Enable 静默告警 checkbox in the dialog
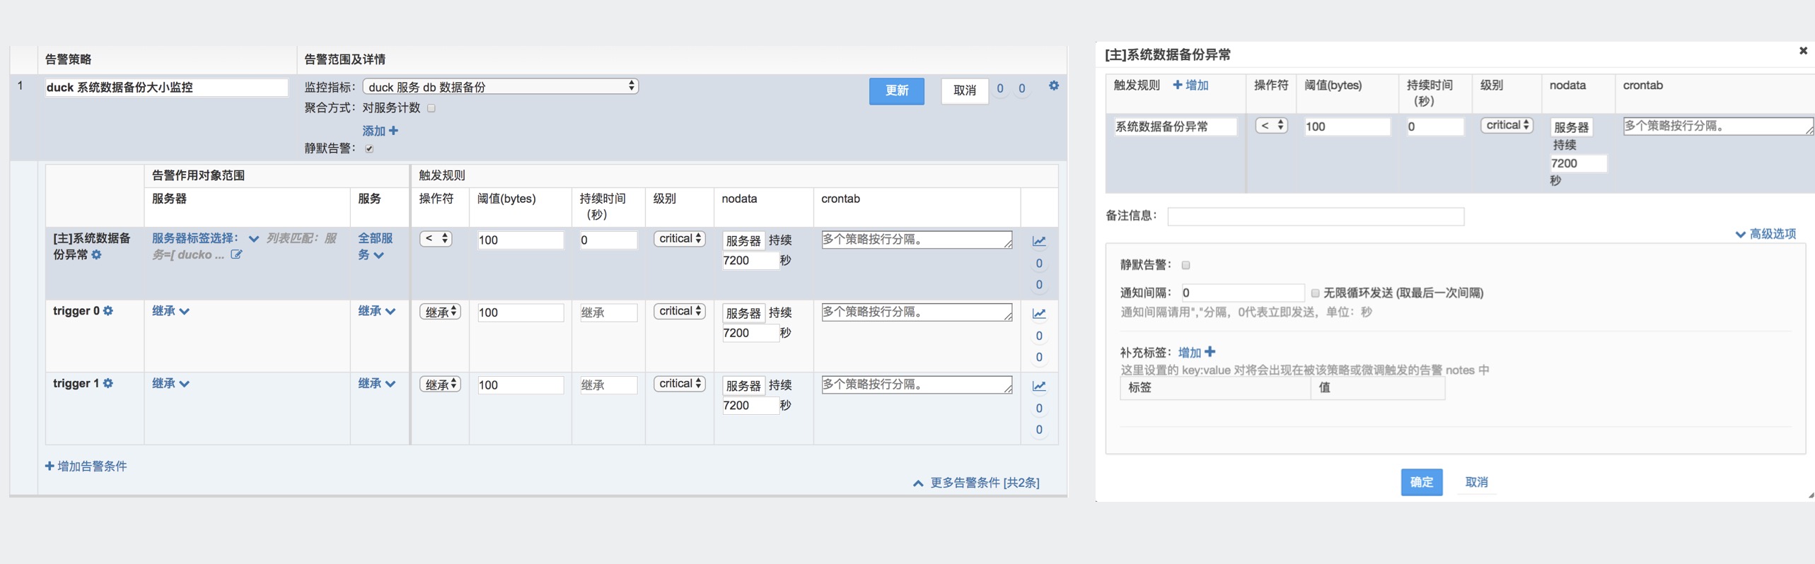Viewport: 1815px width, 564px height. pyautogui.click(x=1185, y=265)
